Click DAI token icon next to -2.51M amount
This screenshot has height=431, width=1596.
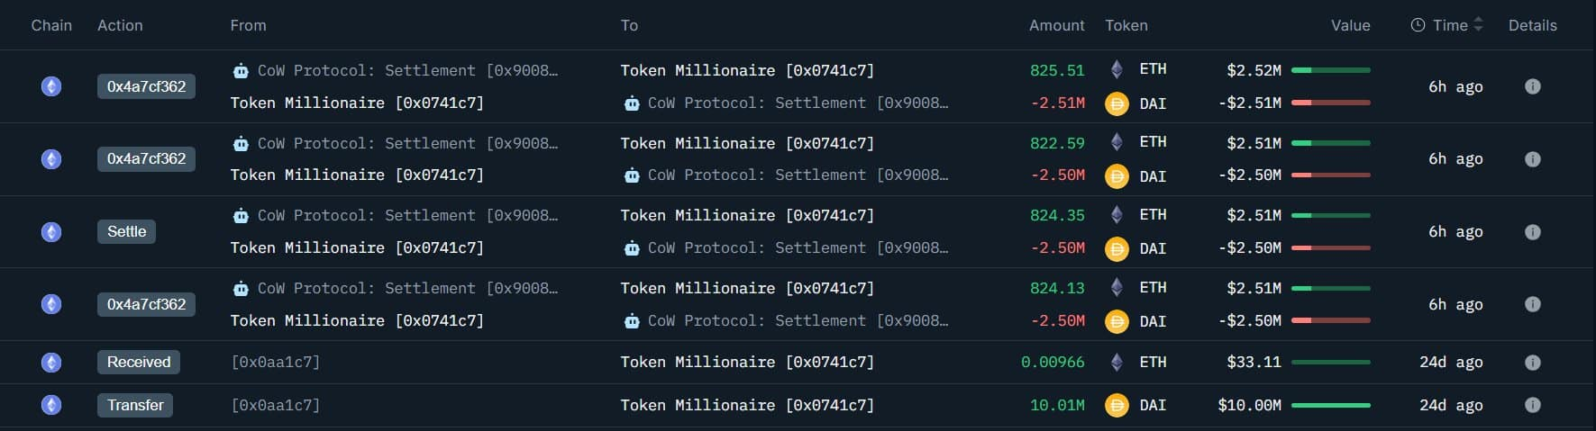(x=1117, y=103)
